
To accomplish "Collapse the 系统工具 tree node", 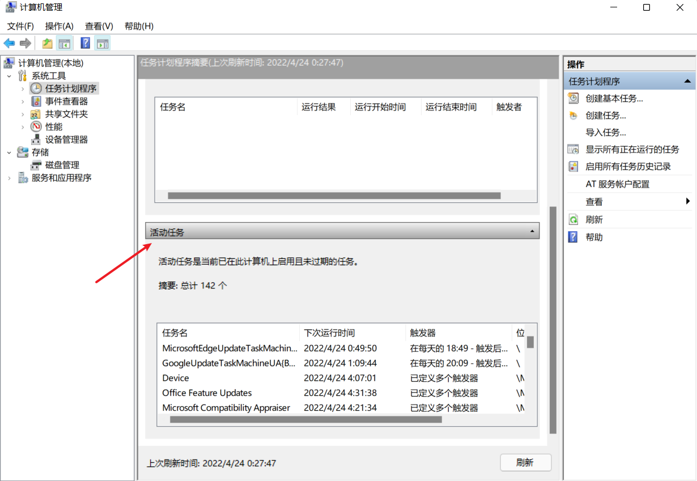I will point(9,76).
